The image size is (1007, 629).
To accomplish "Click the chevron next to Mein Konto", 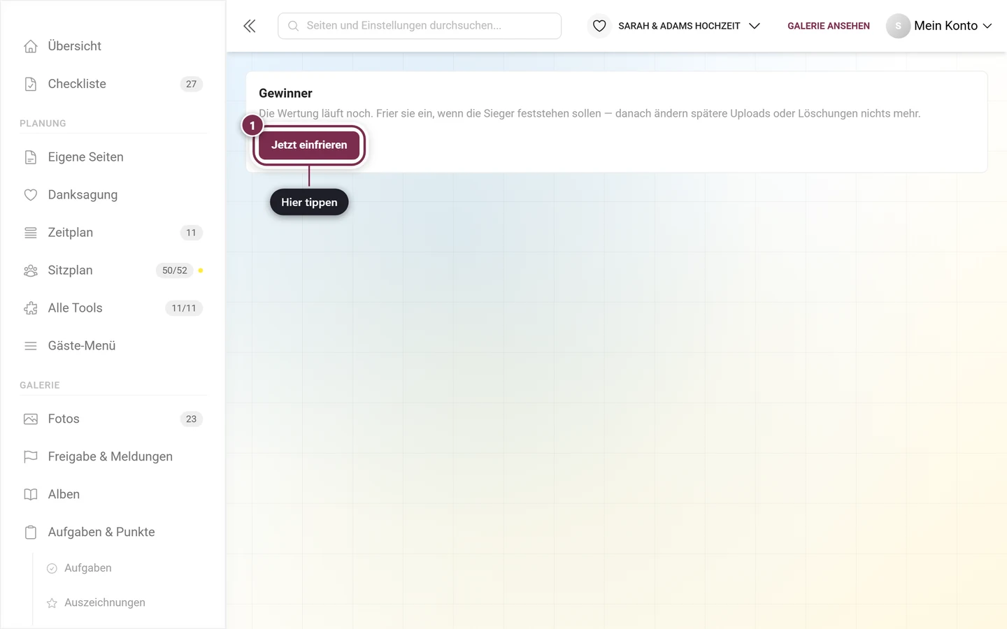I will [x=987, y=26].
